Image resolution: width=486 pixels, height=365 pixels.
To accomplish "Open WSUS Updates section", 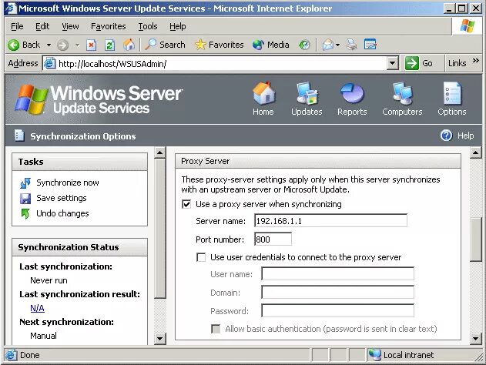I will tap(307, 99).
